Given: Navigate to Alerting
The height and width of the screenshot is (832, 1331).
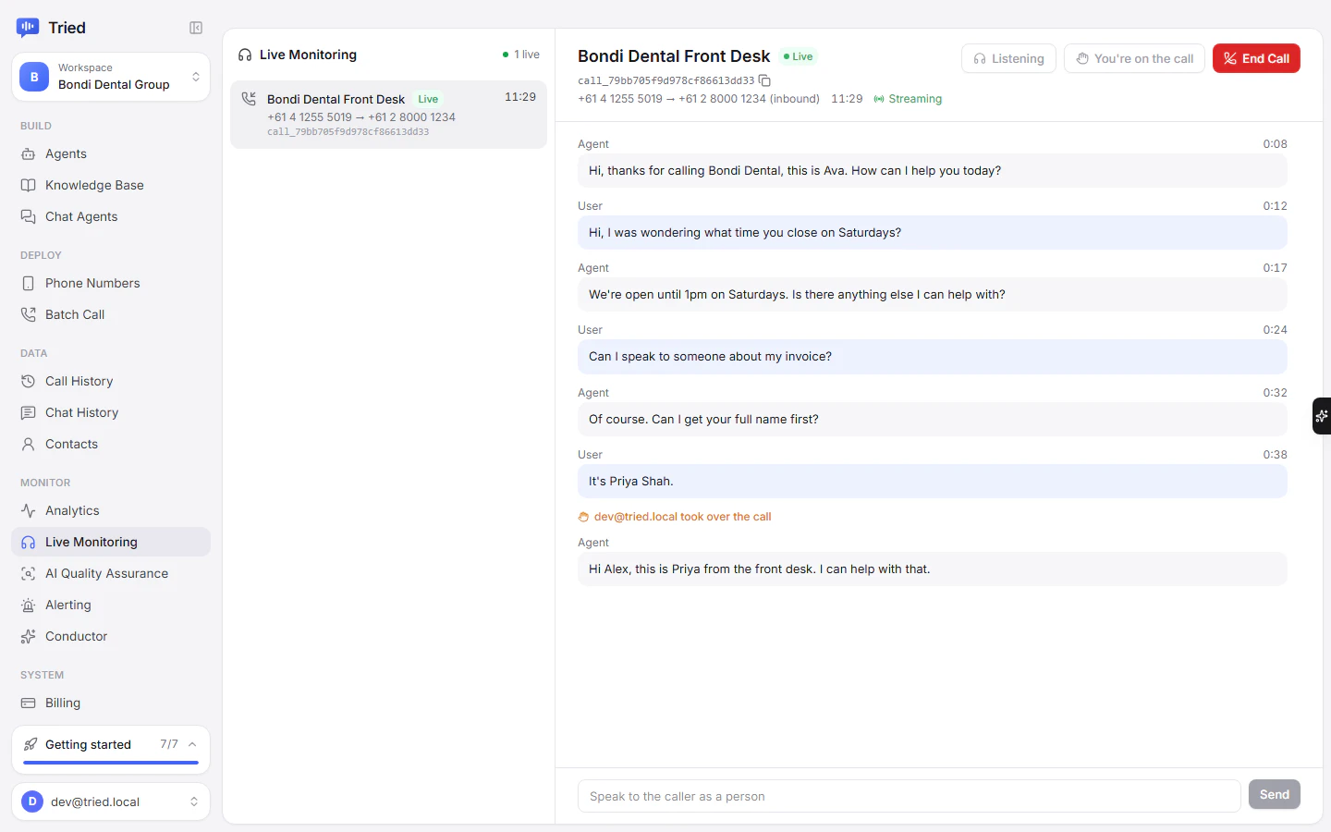Looking at the screenshot, I should point(111,605).
